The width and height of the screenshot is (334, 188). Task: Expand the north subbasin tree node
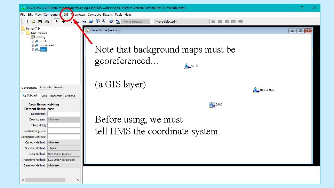[x=33, y=41]
